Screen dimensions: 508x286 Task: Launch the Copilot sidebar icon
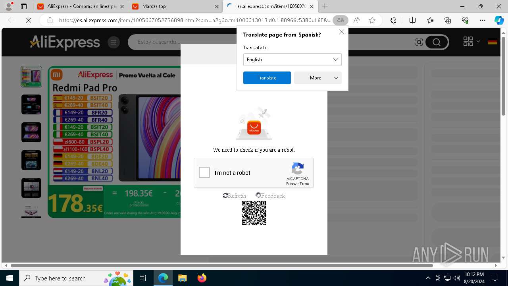click(x=499, y=20)
